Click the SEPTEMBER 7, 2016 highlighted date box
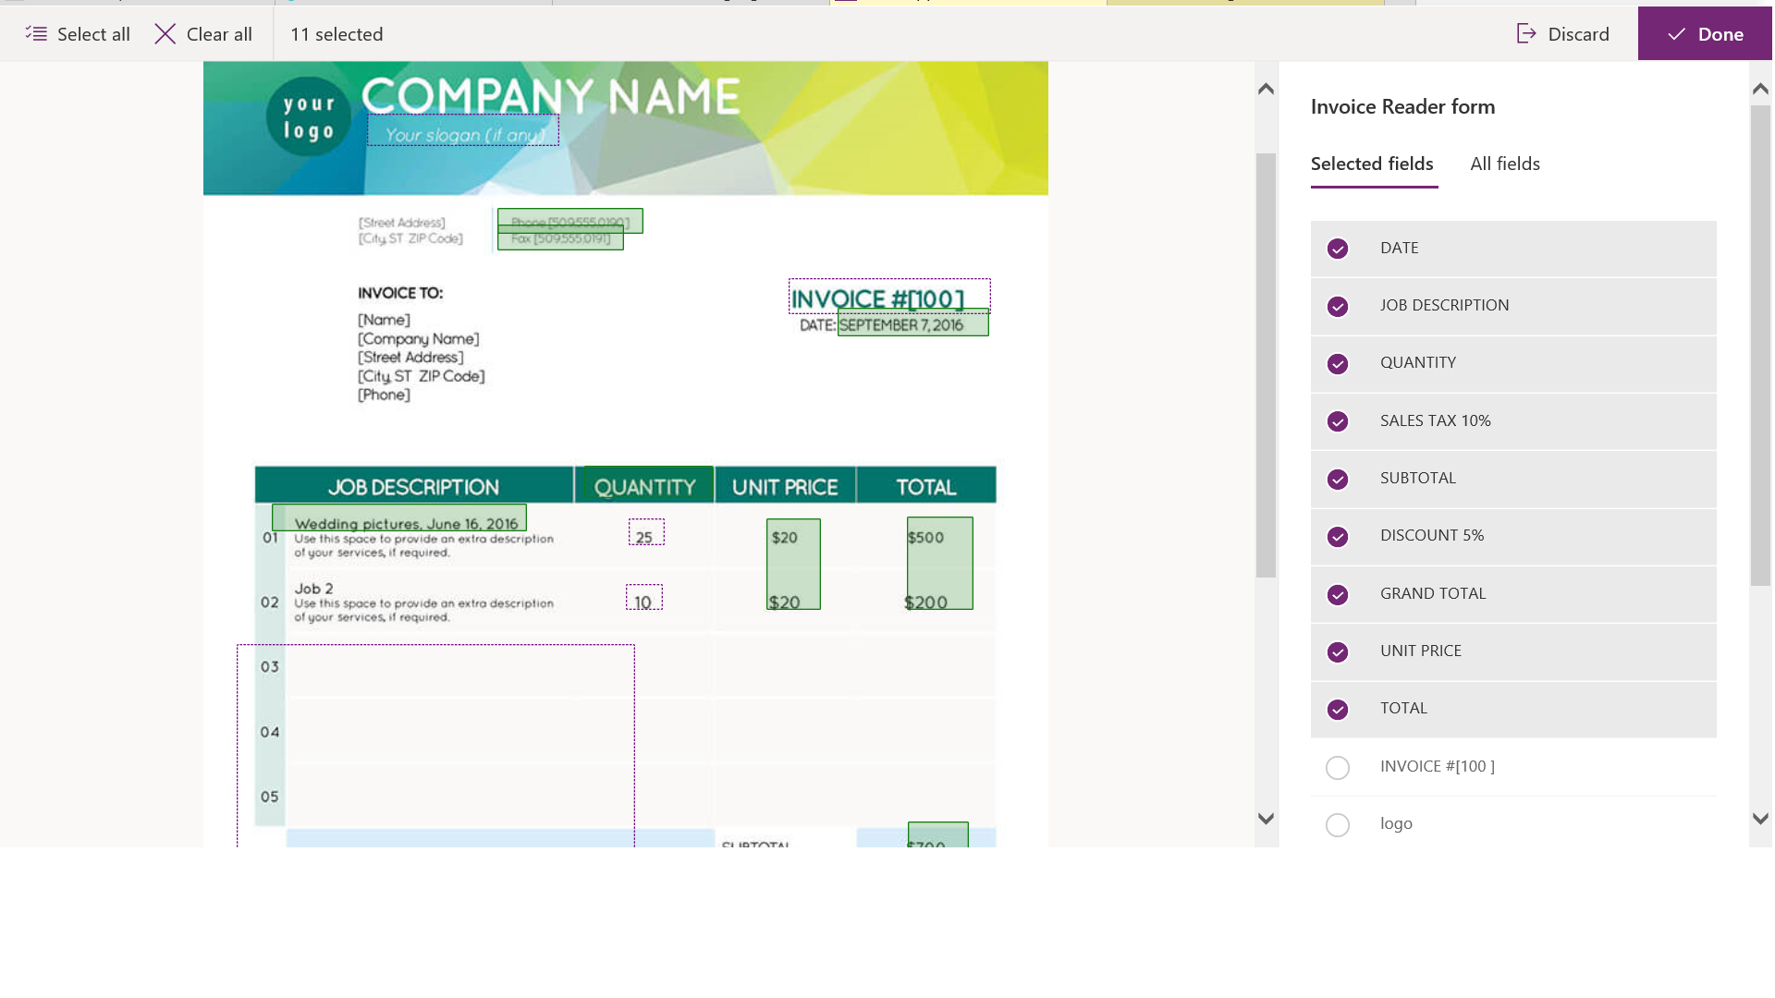Screen dimensions: 1775x998 (912, 324)
